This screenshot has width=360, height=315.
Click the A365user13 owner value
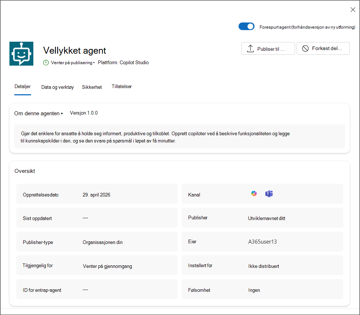(x=262, y=241)
